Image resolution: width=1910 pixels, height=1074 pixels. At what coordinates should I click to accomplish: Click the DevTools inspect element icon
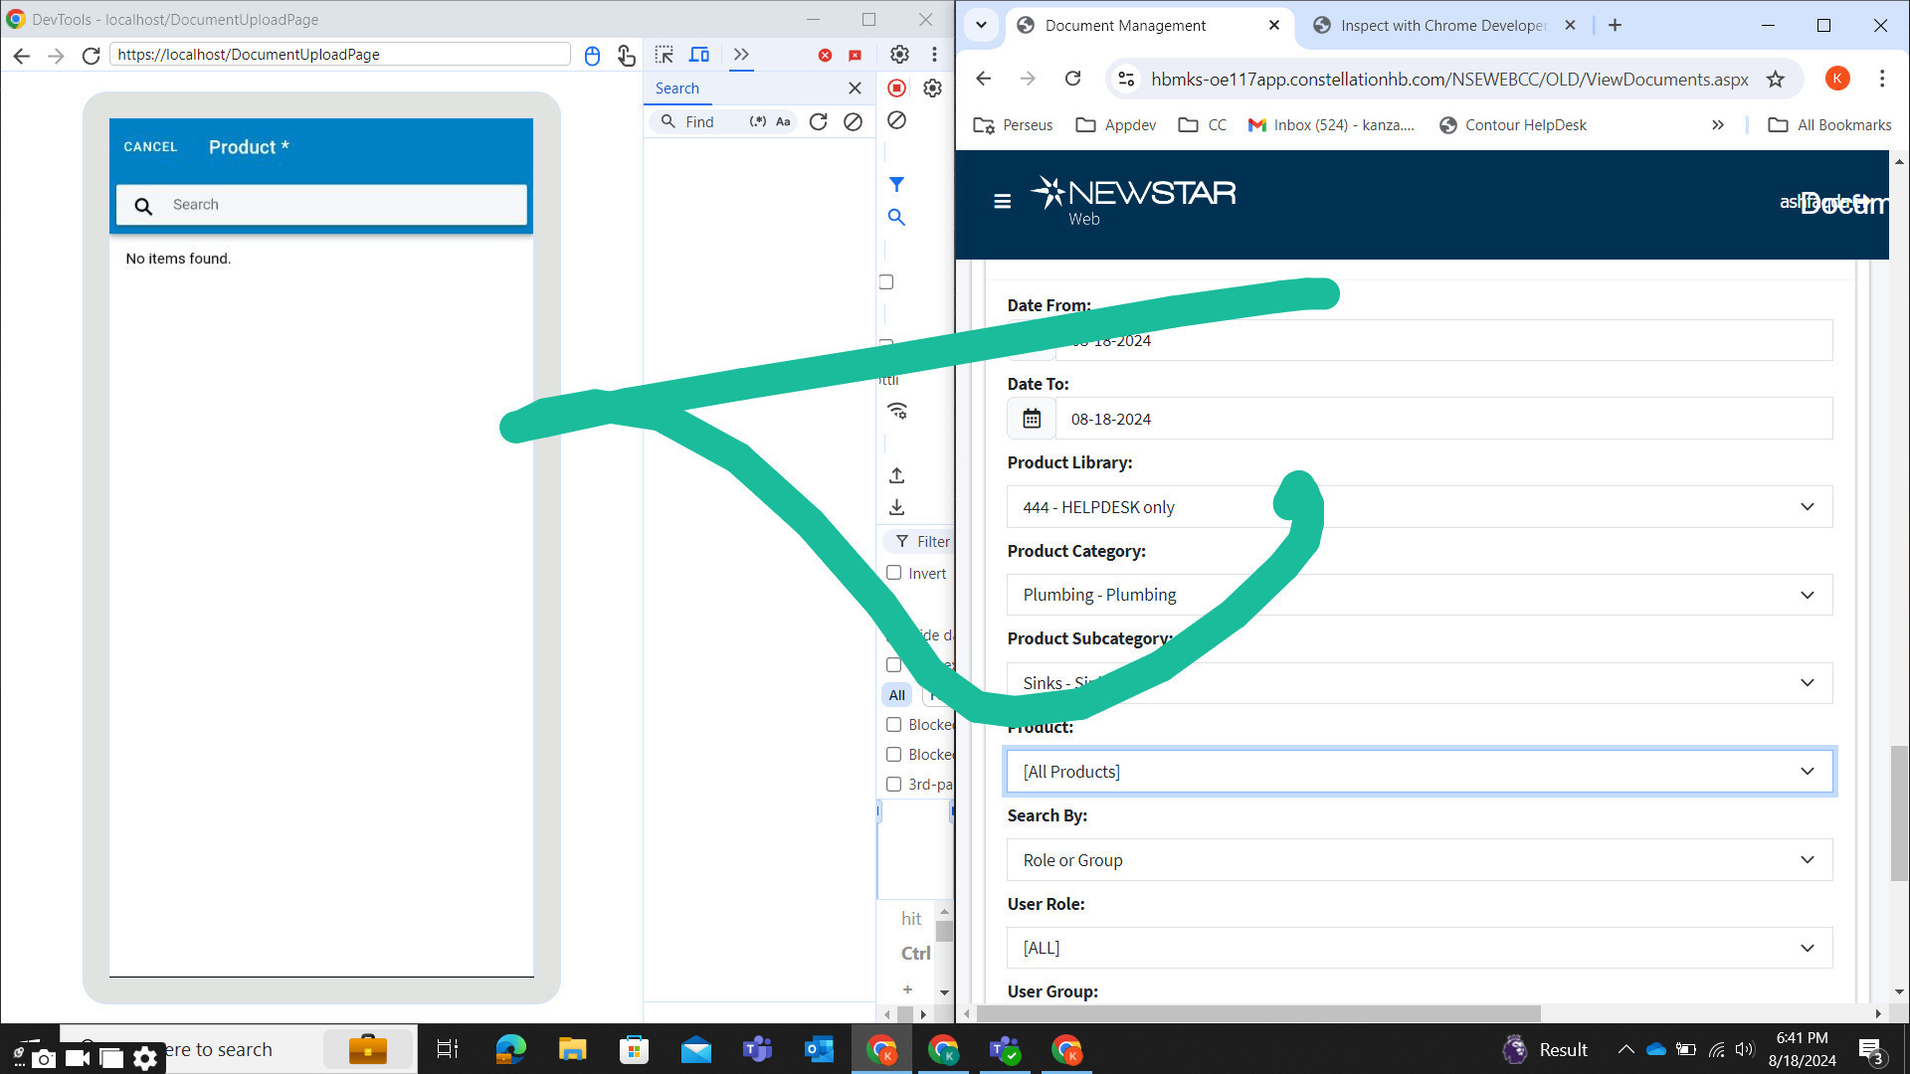coord(664,55)
